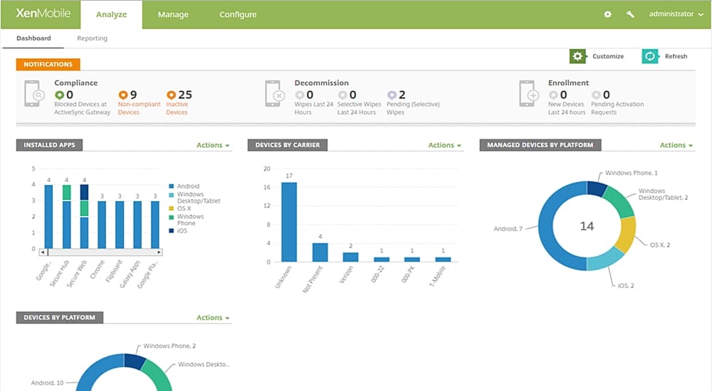This screenshot has width=712, height=391.
Task: Toggle iOS legend swatch in Installed Apps
Action: pos(171,230)
